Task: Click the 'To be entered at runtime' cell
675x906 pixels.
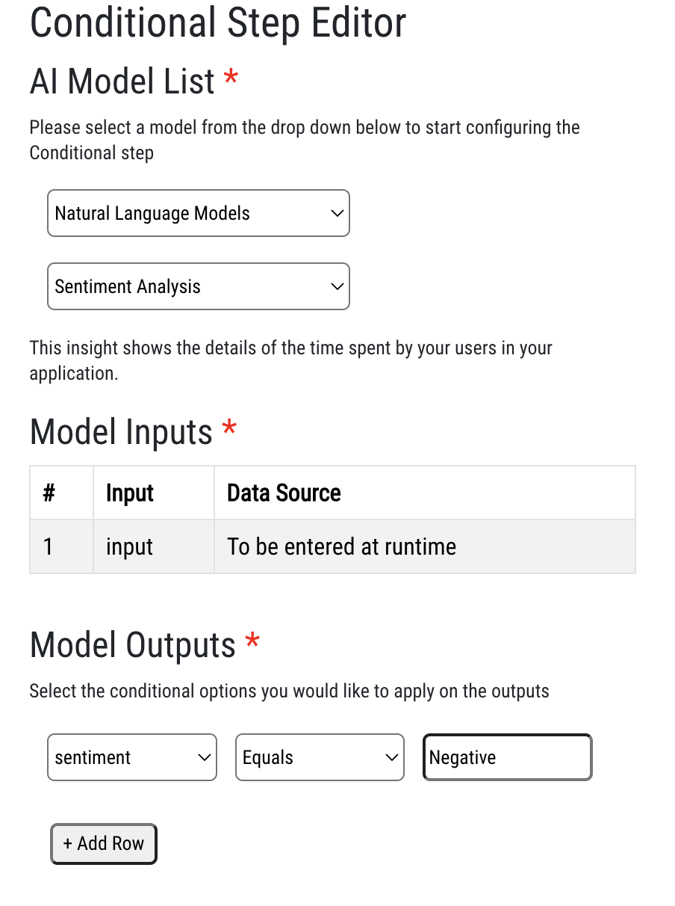Action: click(x=341, y=546)
